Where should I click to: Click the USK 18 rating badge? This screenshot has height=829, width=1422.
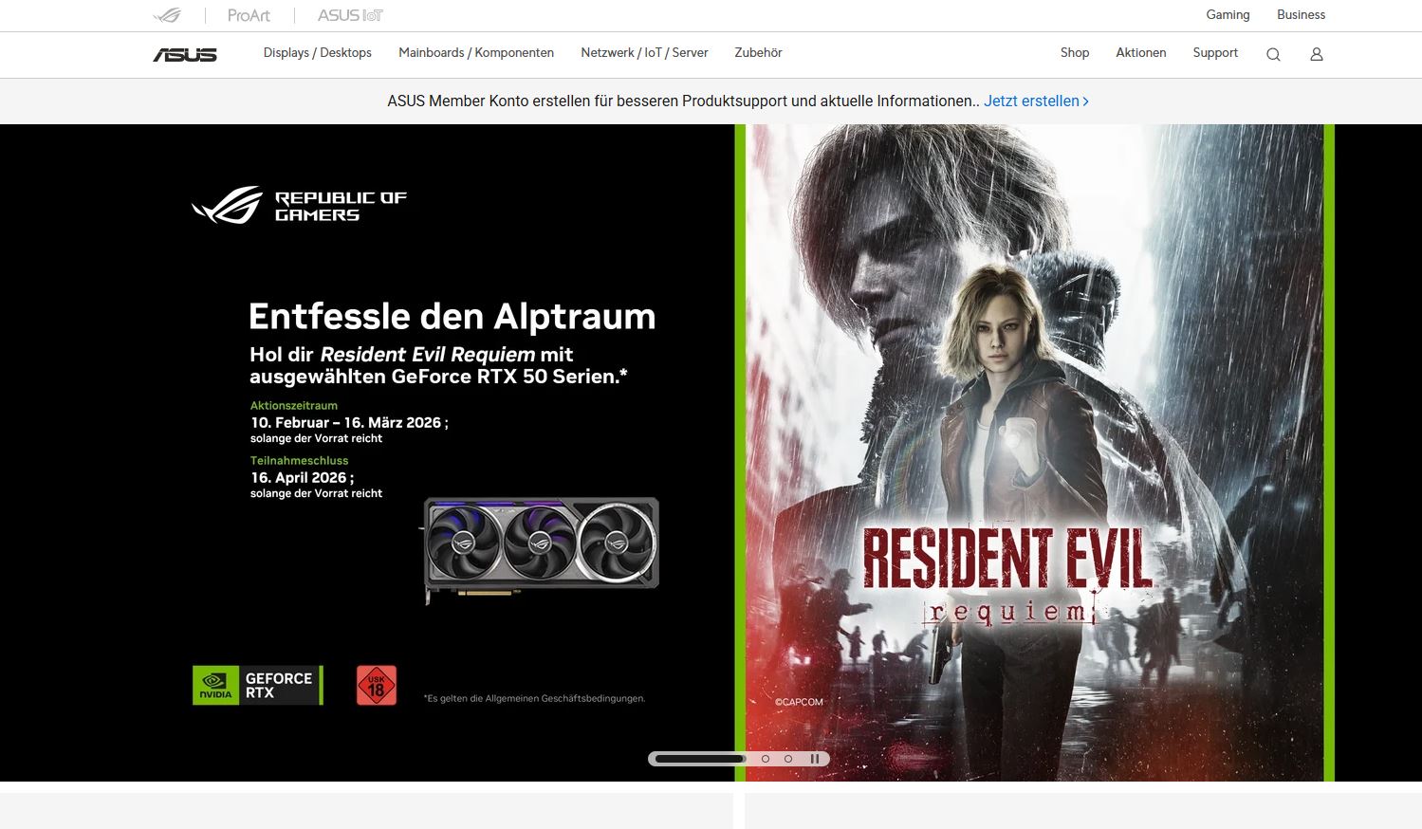(376, 684)
